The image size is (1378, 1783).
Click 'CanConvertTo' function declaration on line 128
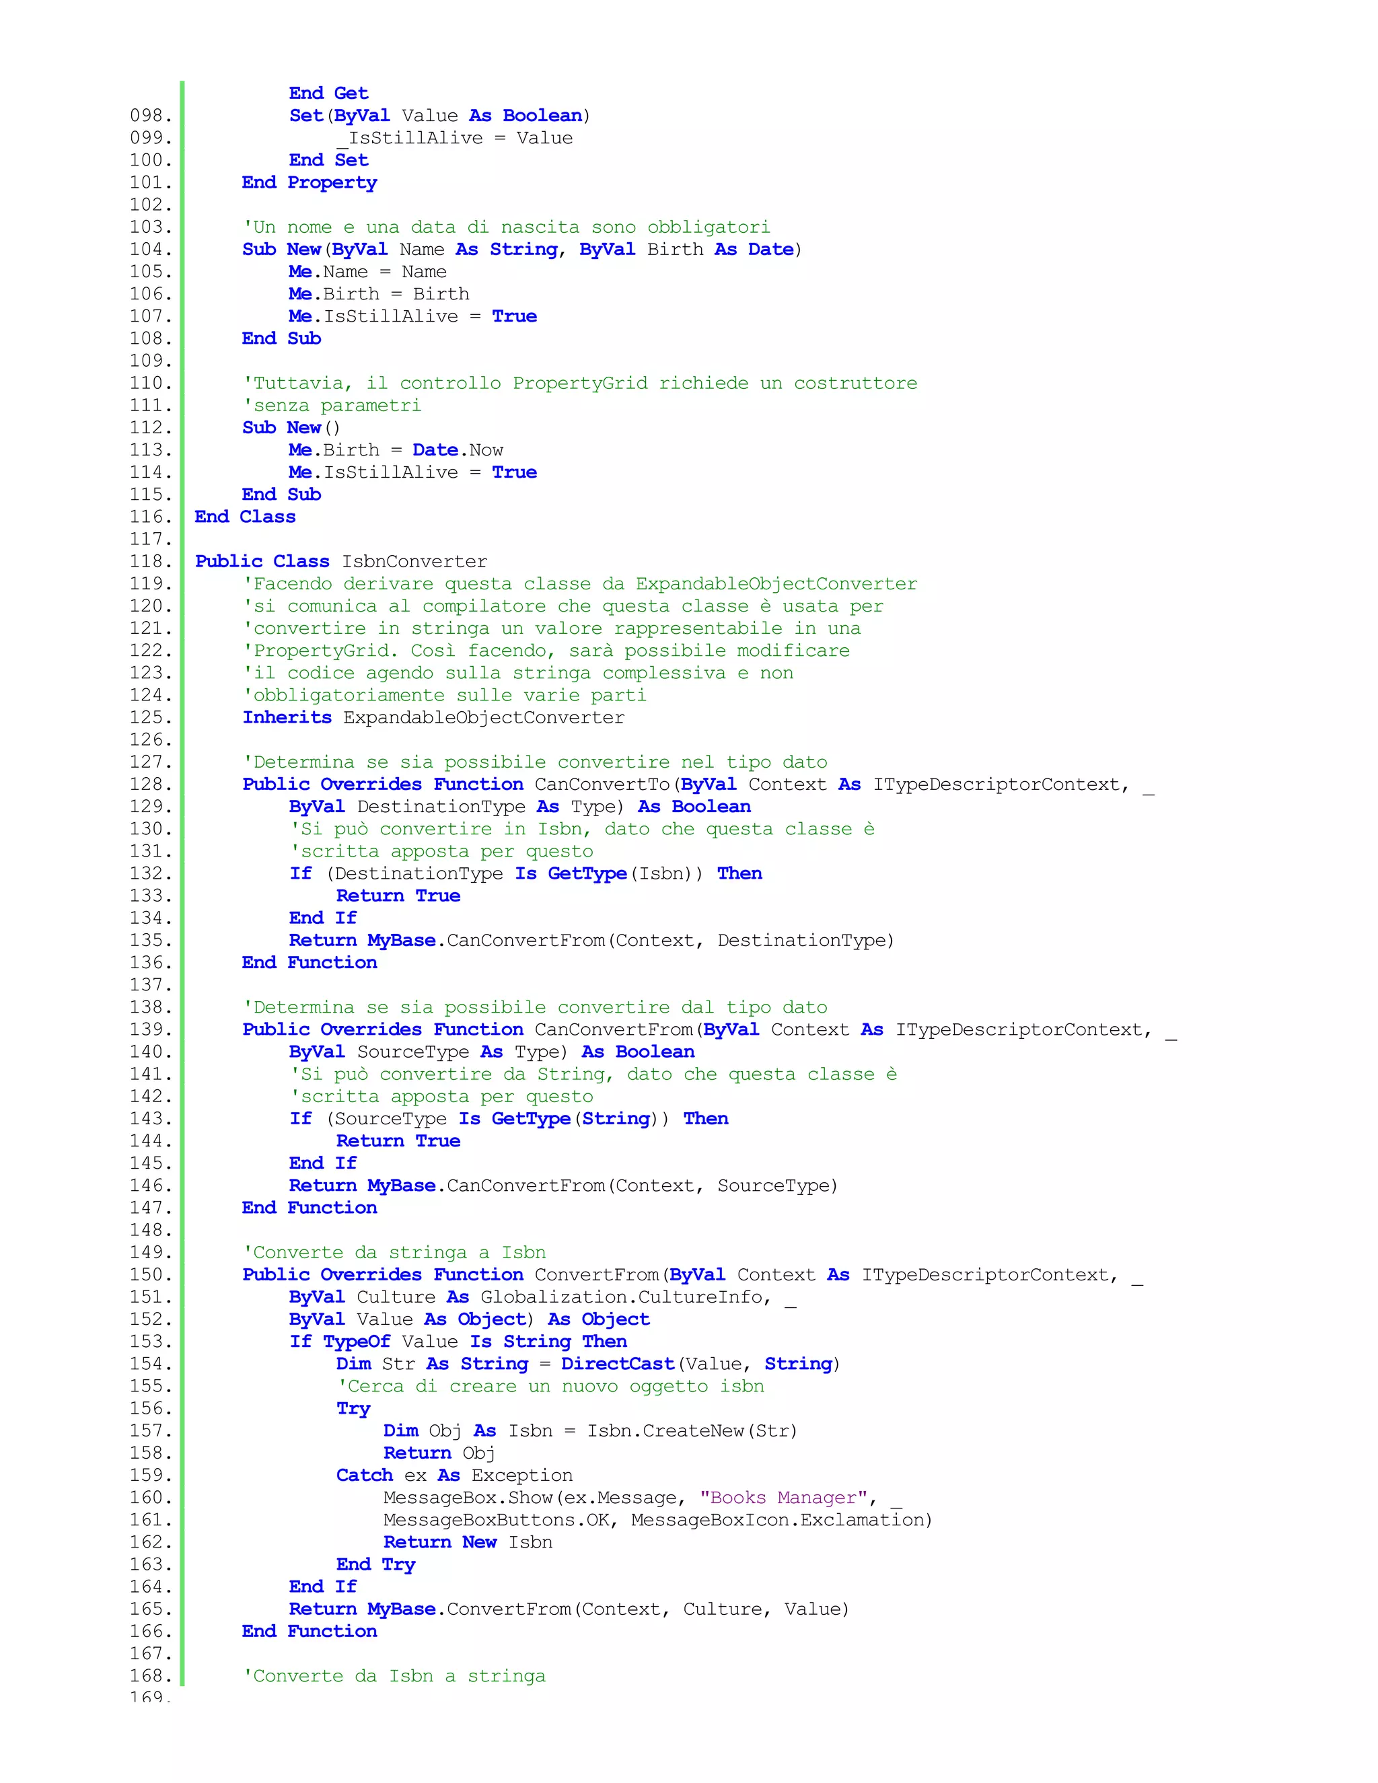(698, 785)
